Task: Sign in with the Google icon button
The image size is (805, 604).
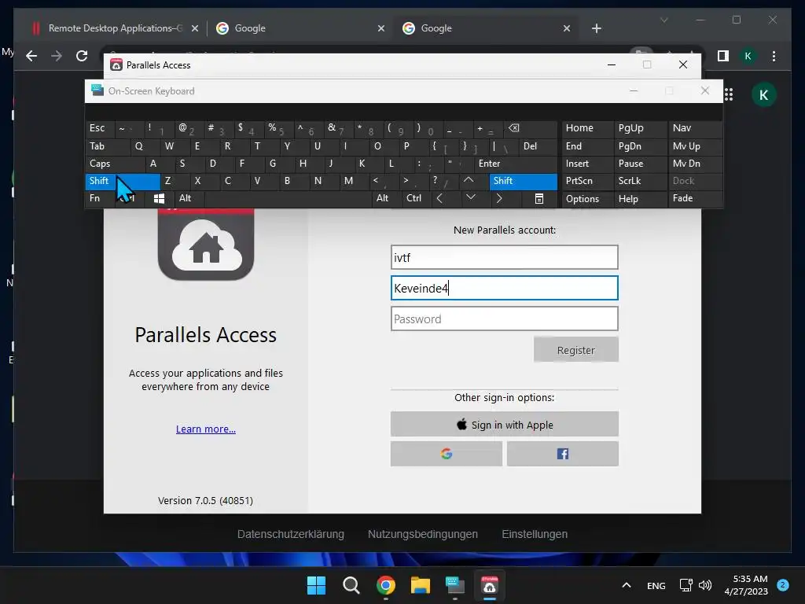Action: tap(447, 454)
